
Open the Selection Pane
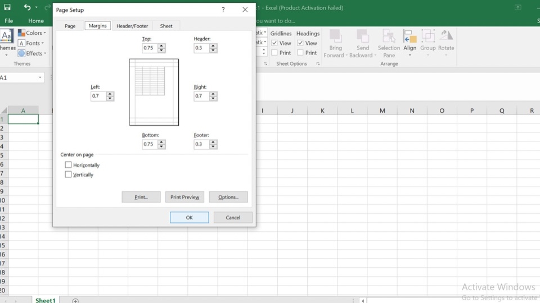[x=389, y=44]
